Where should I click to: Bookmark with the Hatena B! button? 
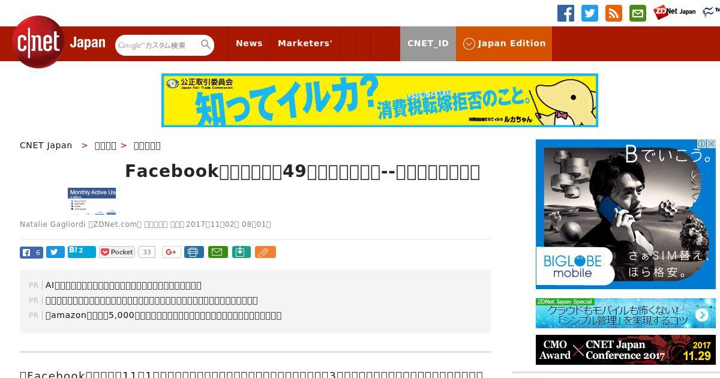click(82, 251)
